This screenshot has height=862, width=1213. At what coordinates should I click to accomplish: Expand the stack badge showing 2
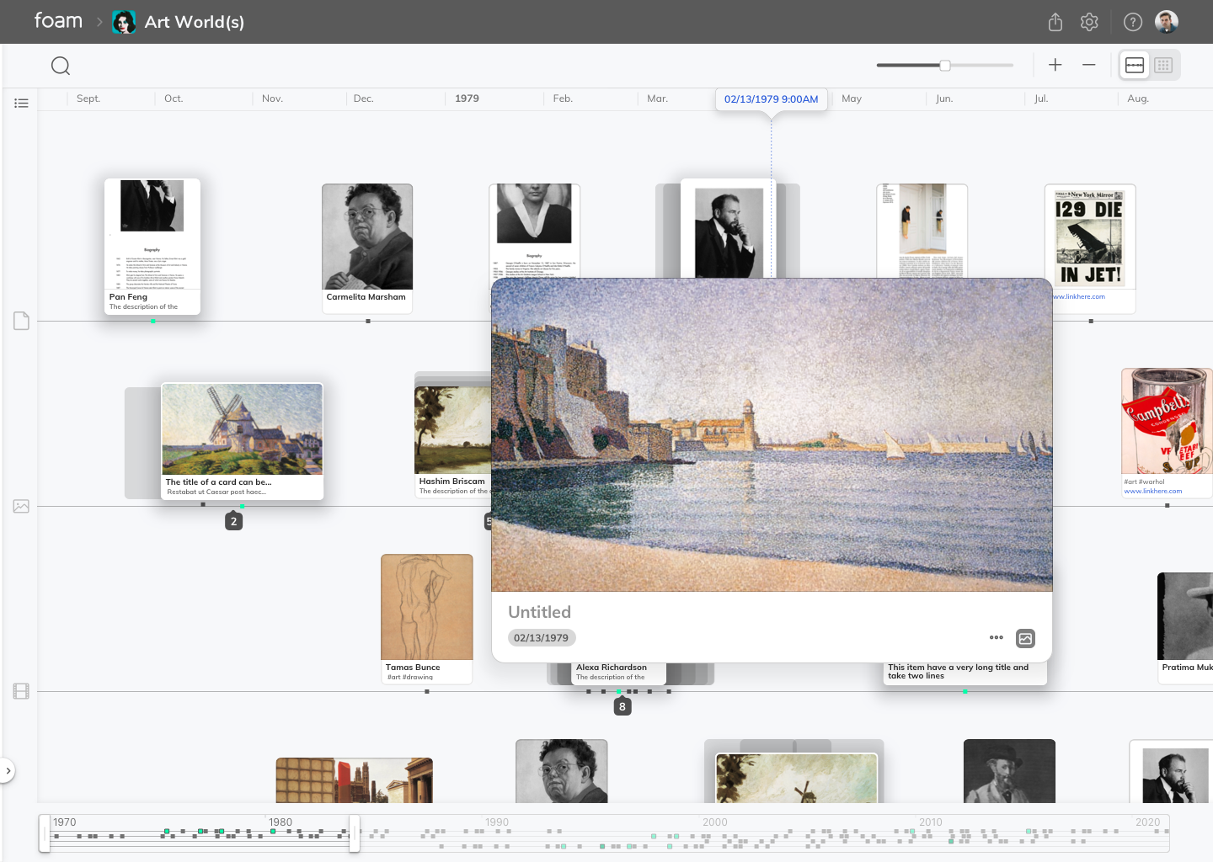tap(234, 521)
